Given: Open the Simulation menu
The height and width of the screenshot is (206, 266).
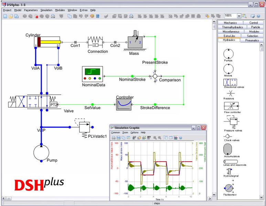Looking at the screenshot, I should coord(46,10).
